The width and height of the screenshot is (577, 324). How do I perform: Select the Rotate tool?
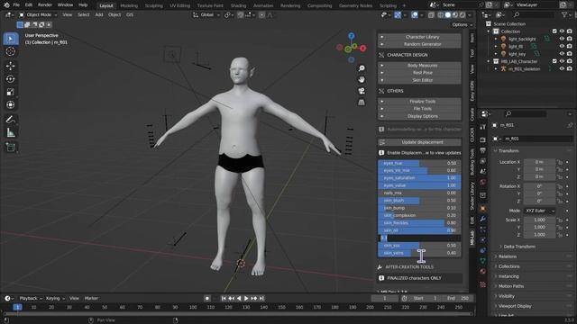(x=11, y=78)
